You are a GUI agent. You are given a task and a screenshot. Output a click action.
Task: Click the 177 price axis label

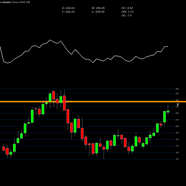click(x=177, y=146)
